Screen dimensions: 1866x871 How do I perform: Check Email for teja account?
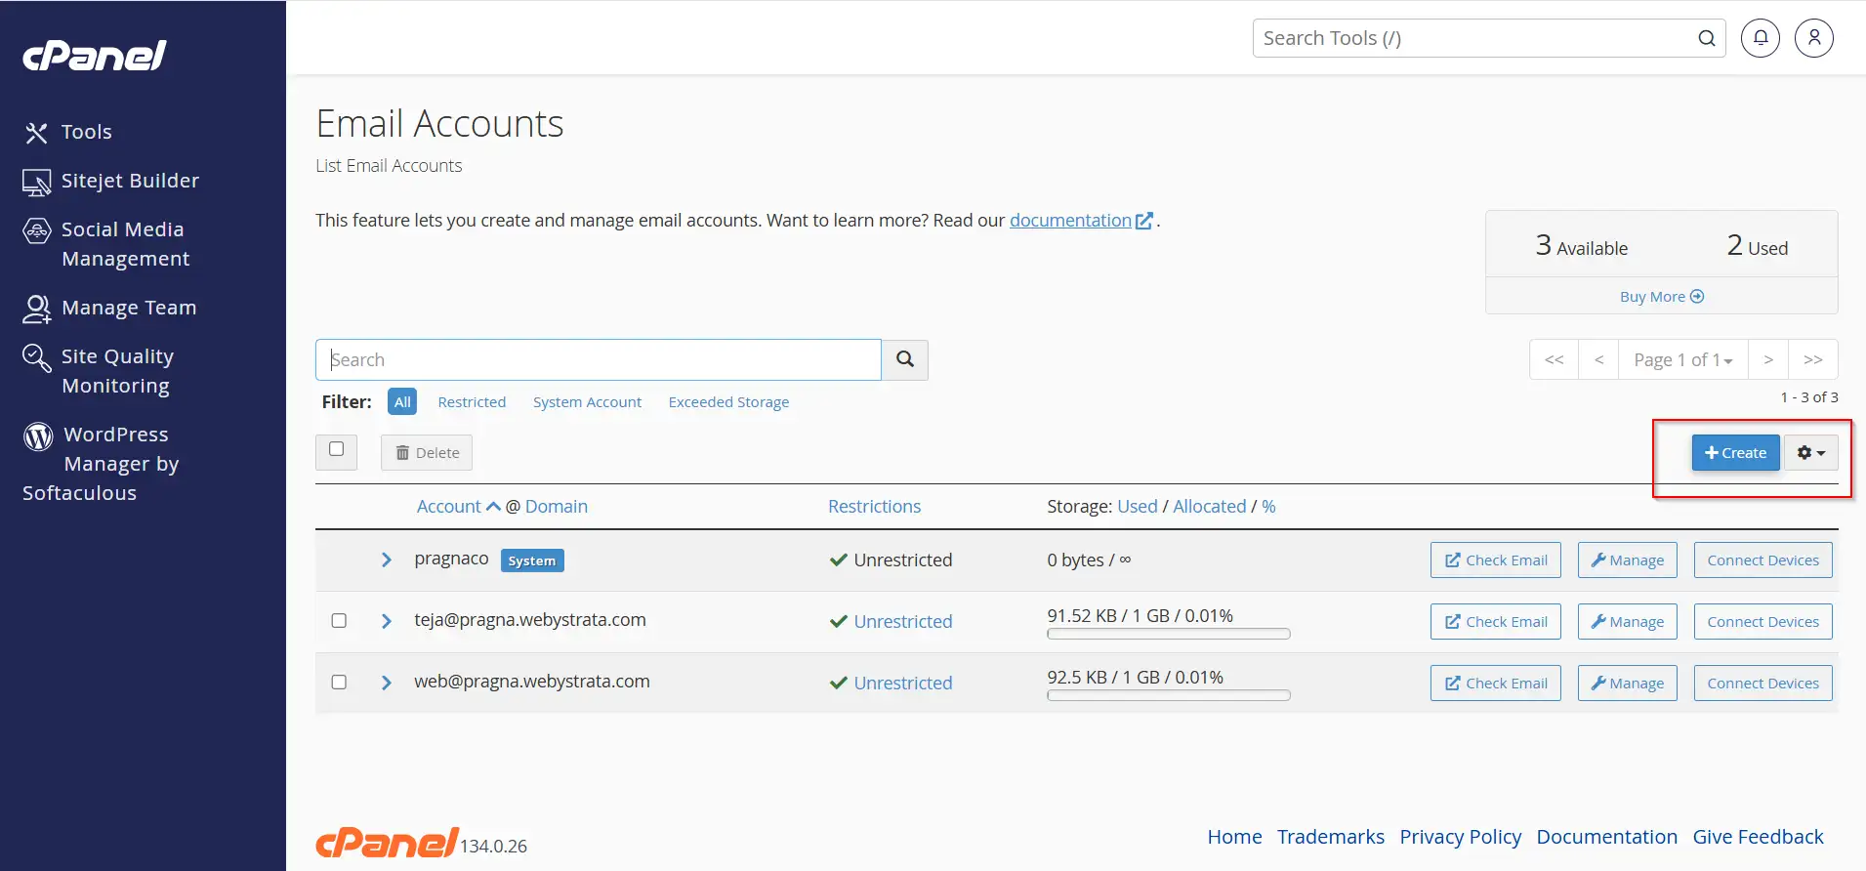click(1496, 622)
